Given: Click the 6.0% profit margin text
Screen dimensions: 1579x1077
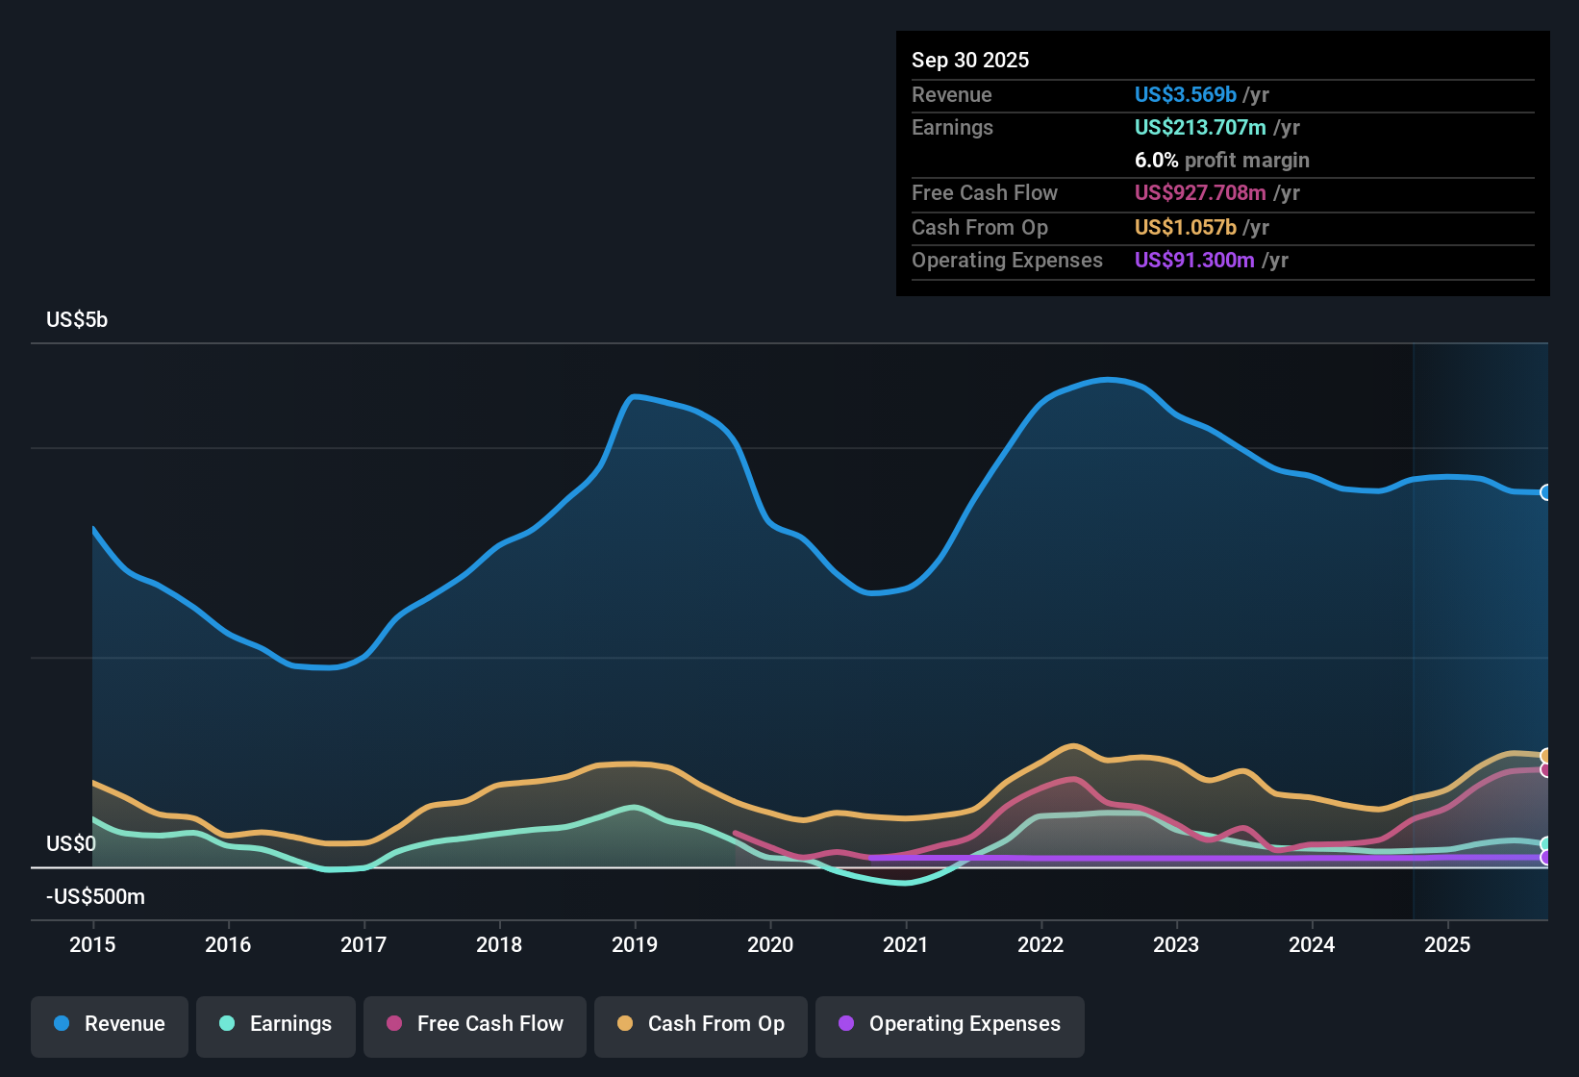Looking at the screenshot, I should [x=1222, y=160].
